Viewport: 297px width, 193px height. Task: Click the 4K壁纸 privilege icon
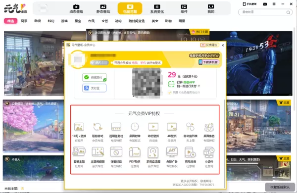click(x=172, y=127)
